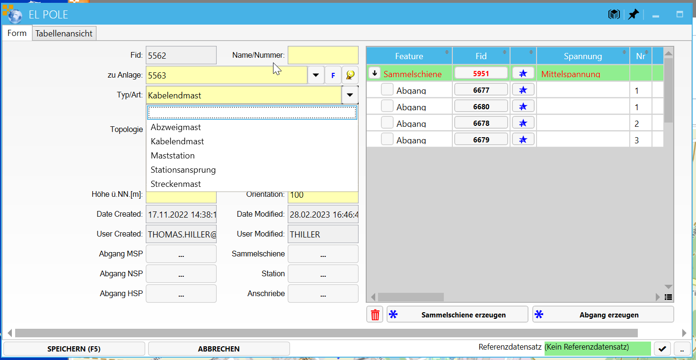Viewport: 696px width, 360px height.
Task: Select Stationsansprung from Typ/Art list
Action: 252,170
